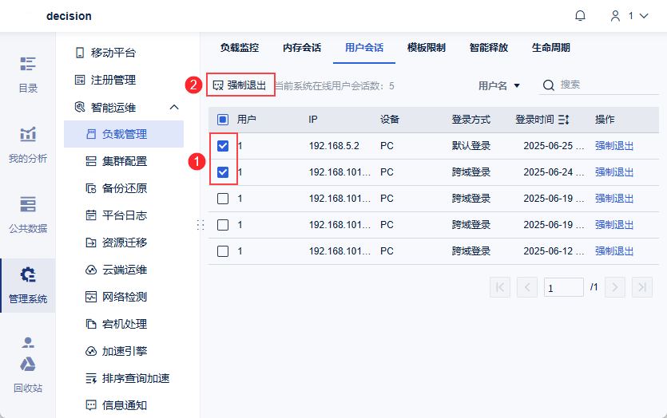Screen dimensions: 667x418
Task: Open 信息通知 submenu item
Action: [x=117, y=405]
